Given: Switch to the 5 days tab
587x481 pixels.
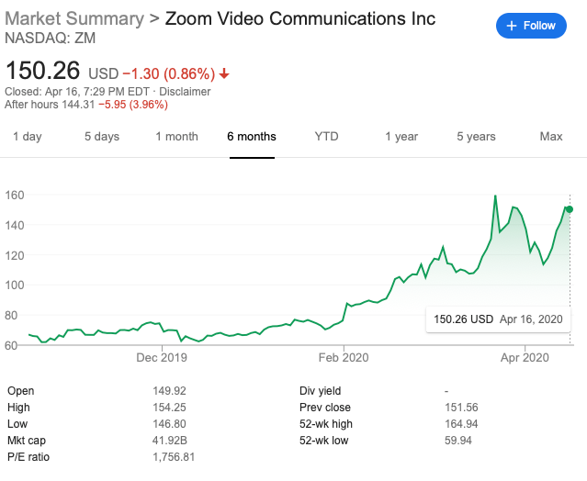Looking at the screenshot, I should tap(102, 137).
